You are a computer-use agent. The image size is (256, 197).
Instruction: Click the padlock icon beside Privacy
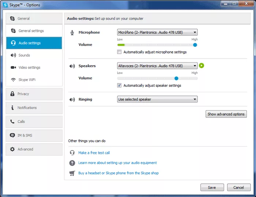click(12, 94)
